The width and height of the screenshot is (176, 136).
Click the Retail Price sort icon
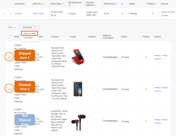[x=116, y=4]
